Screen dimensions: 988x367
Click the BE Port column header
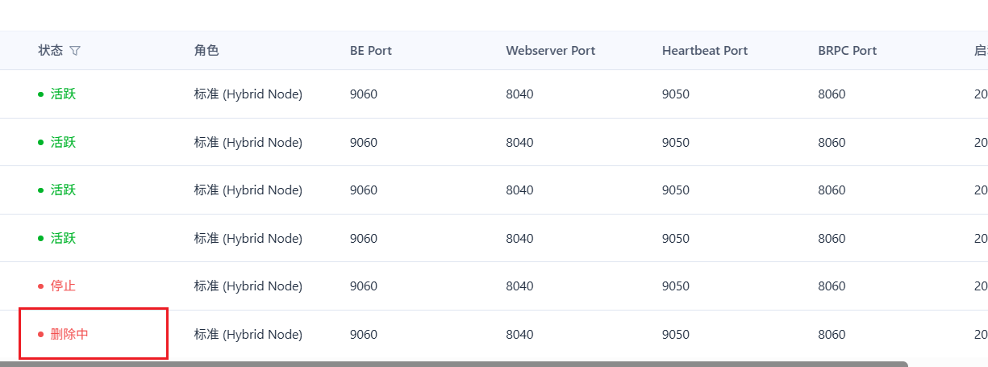click(371, 50)
